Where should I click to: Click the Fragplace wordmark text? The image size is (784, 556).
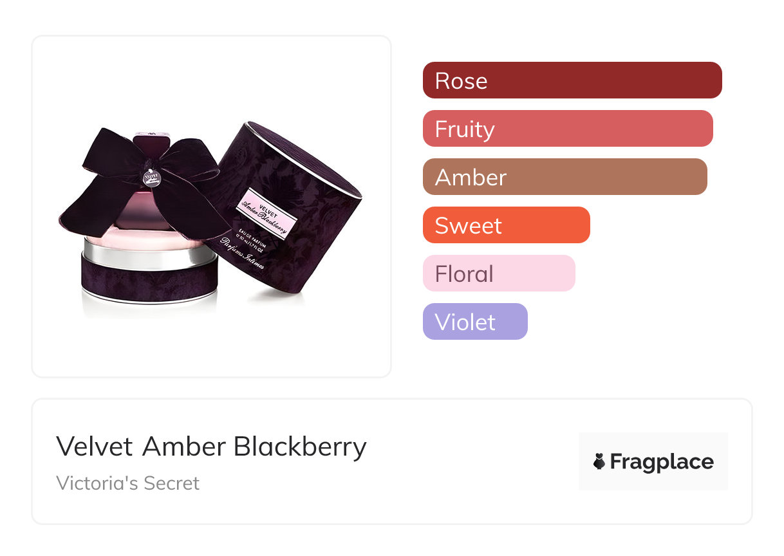(x=661, y=461)
